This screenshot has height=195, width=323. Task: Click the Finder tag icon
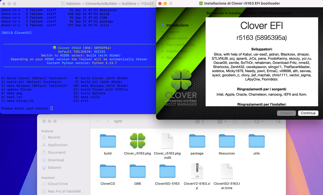click(245, 121)
